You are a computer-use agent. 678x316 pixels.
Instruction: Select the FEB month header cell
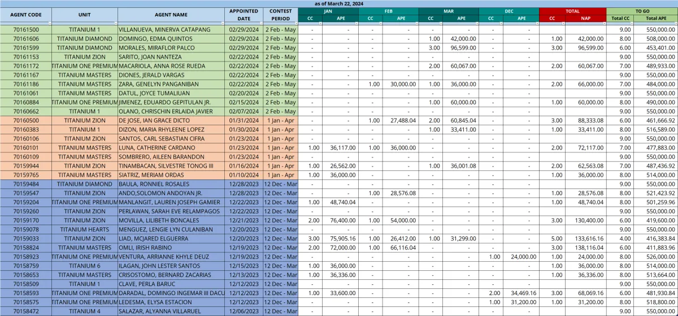[x=389, y=11]
